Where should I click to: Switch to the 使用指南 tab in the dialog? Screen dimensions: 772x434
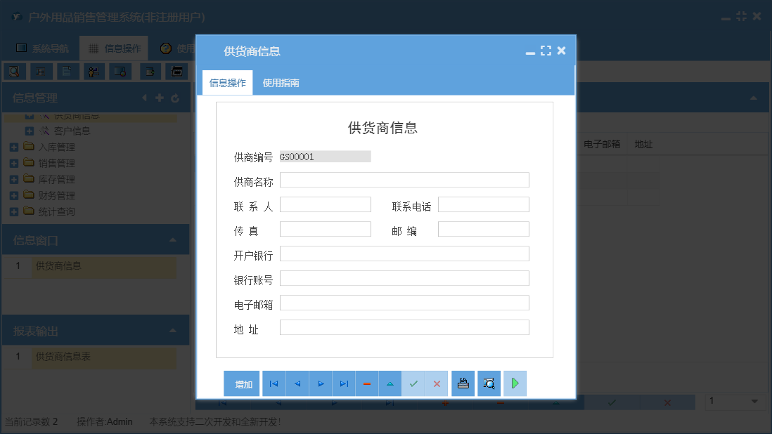tap(281, 82)
